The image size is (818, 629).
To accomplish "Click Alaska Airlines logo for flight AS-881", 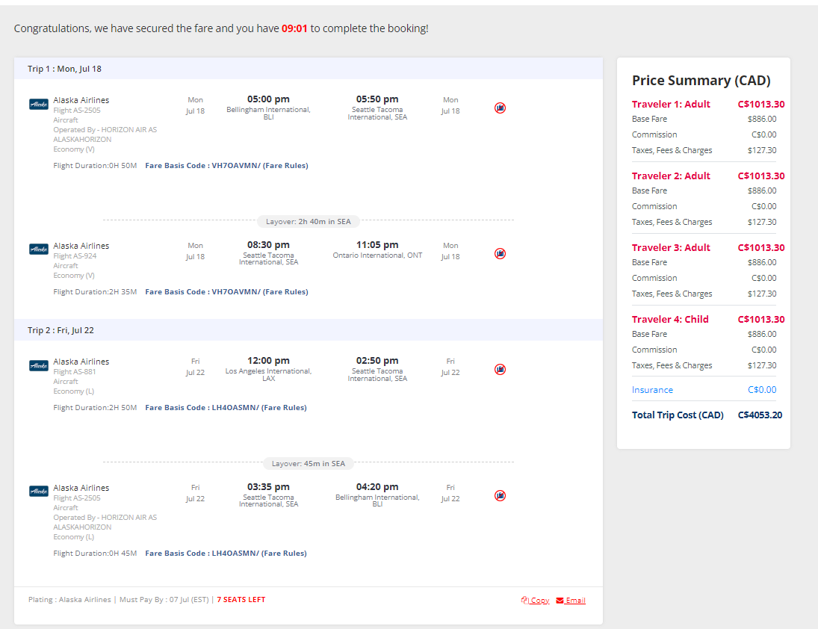I will [x=39, y=365].
